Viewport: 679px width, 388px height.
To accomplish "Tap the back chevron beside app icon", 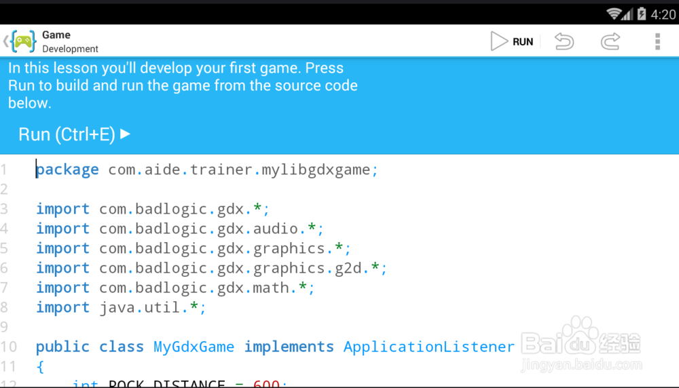I will [5, 41].
